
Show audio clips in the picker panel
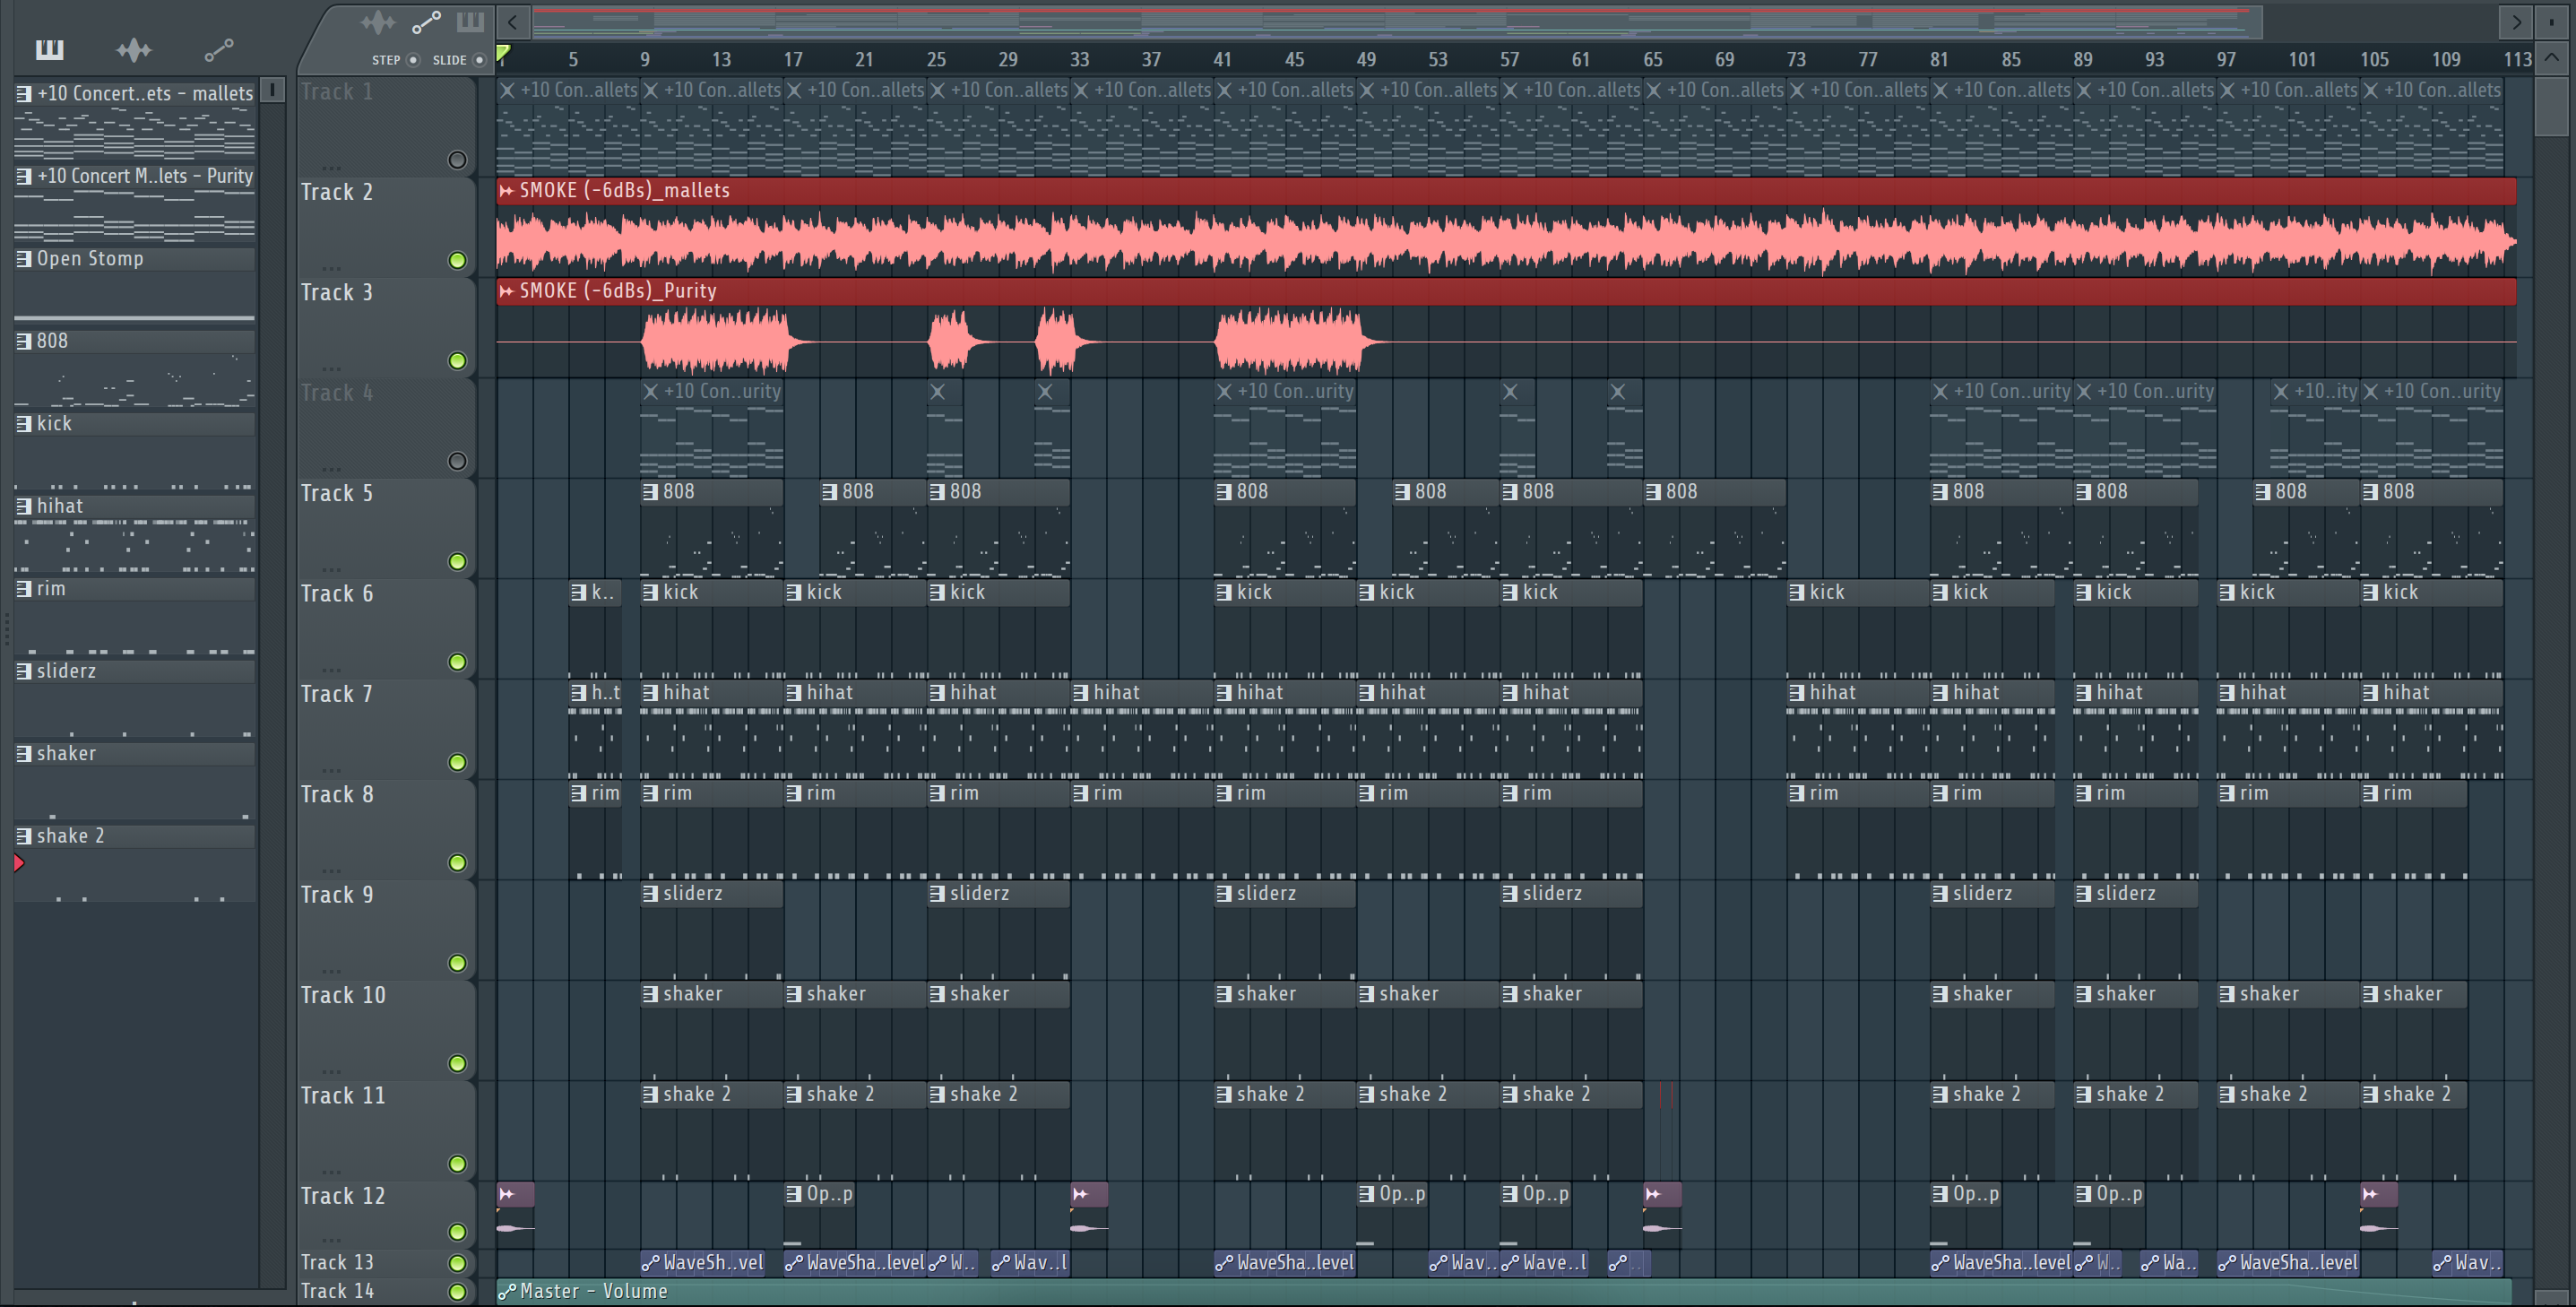pos(133,49)
